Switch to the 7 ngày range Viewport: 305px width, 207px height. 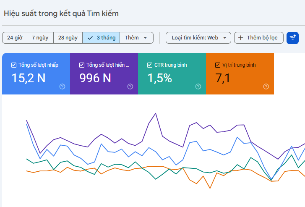tap(40, 38)
